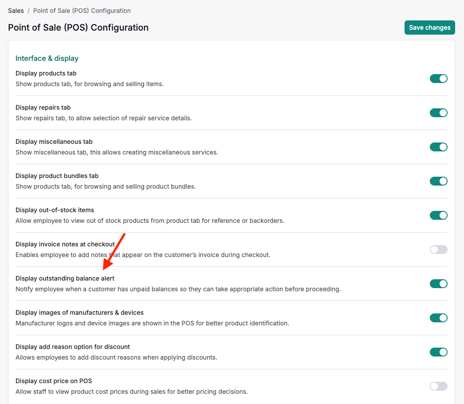
Task: Click the Save changes button
Action: (429, 28)
